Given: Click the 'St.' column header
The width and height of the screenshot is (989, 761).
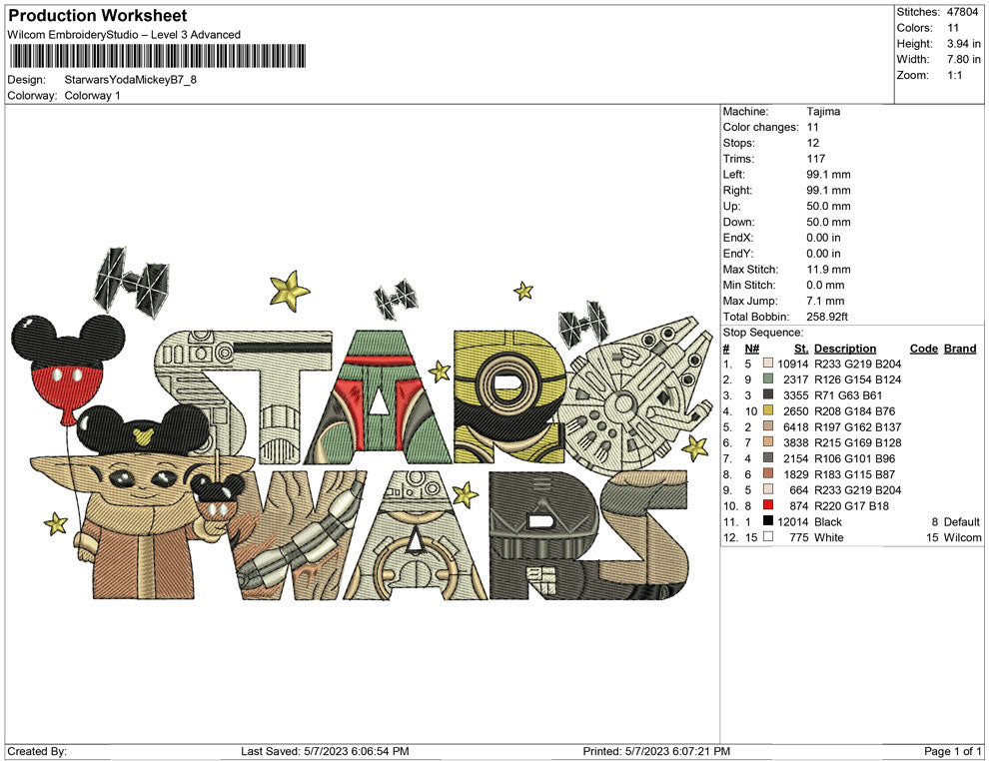Looking at the screenshot, I should (801, 349).
